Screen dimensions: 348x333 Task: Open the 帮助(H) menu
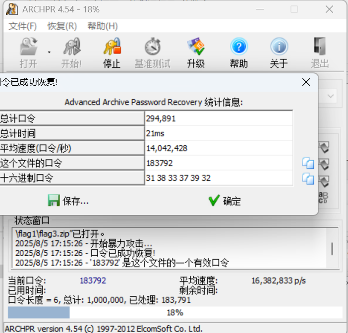click(103, 26)
